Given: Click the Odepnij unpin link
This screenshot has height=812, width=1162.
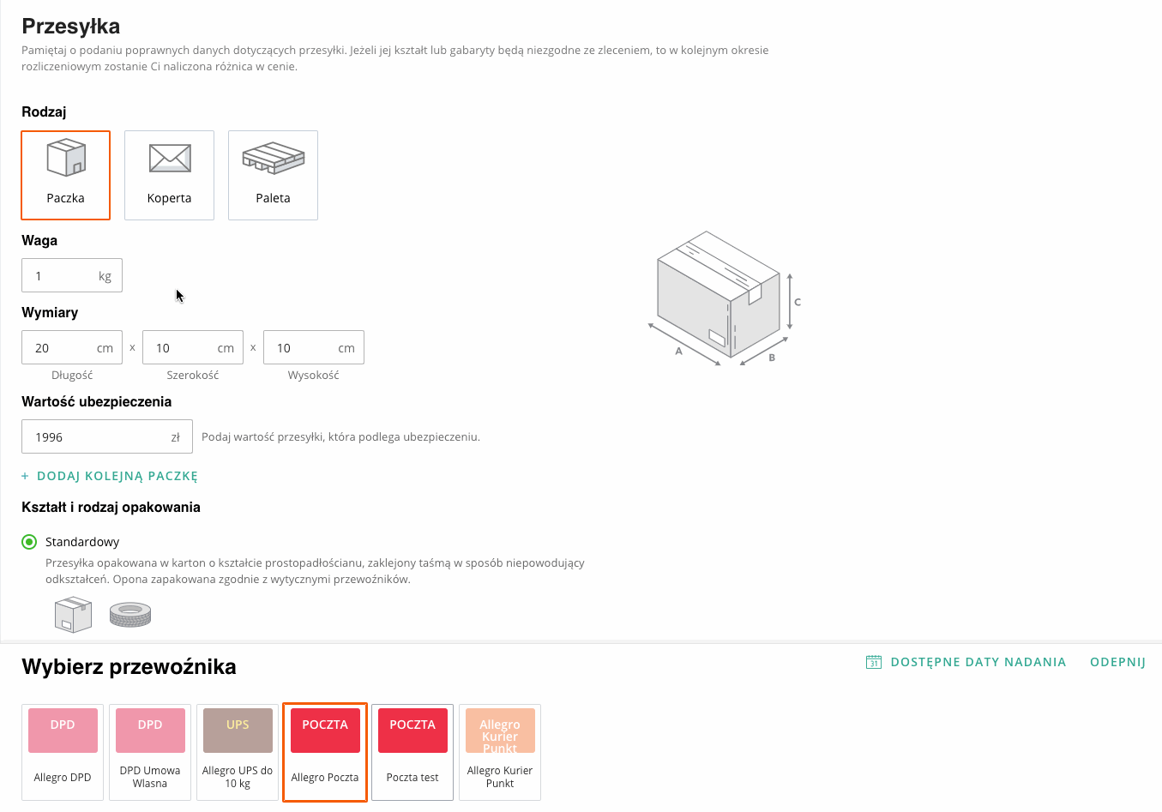Looking at the screenshot, I should pos(1117,662).
